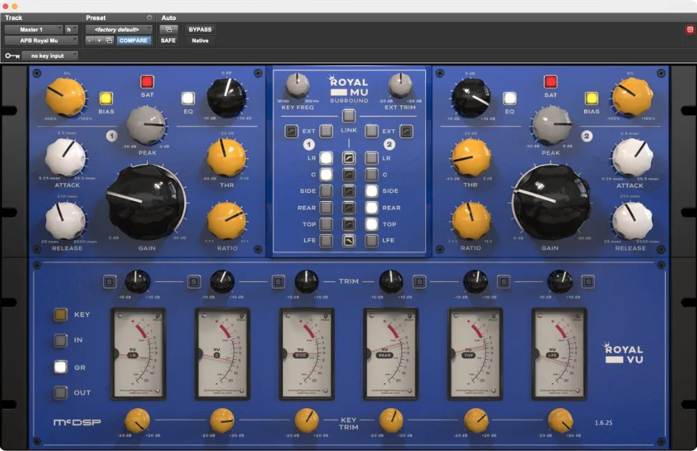697x451 pixels.
Task: Open the no key input dropdown
Action: [50, 56]
